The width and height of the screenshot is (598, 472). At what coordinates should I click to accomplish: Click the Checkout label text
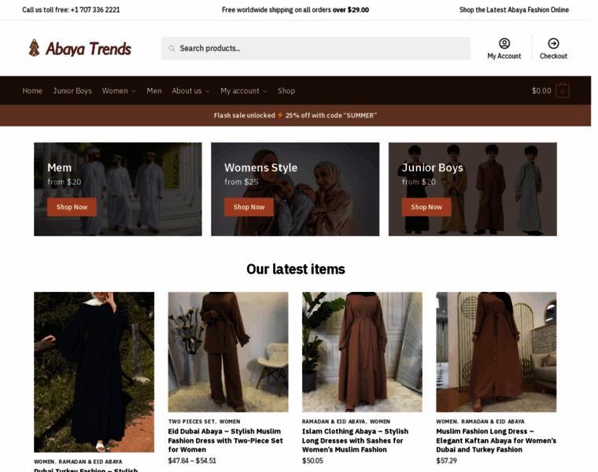tap(553, 56)
